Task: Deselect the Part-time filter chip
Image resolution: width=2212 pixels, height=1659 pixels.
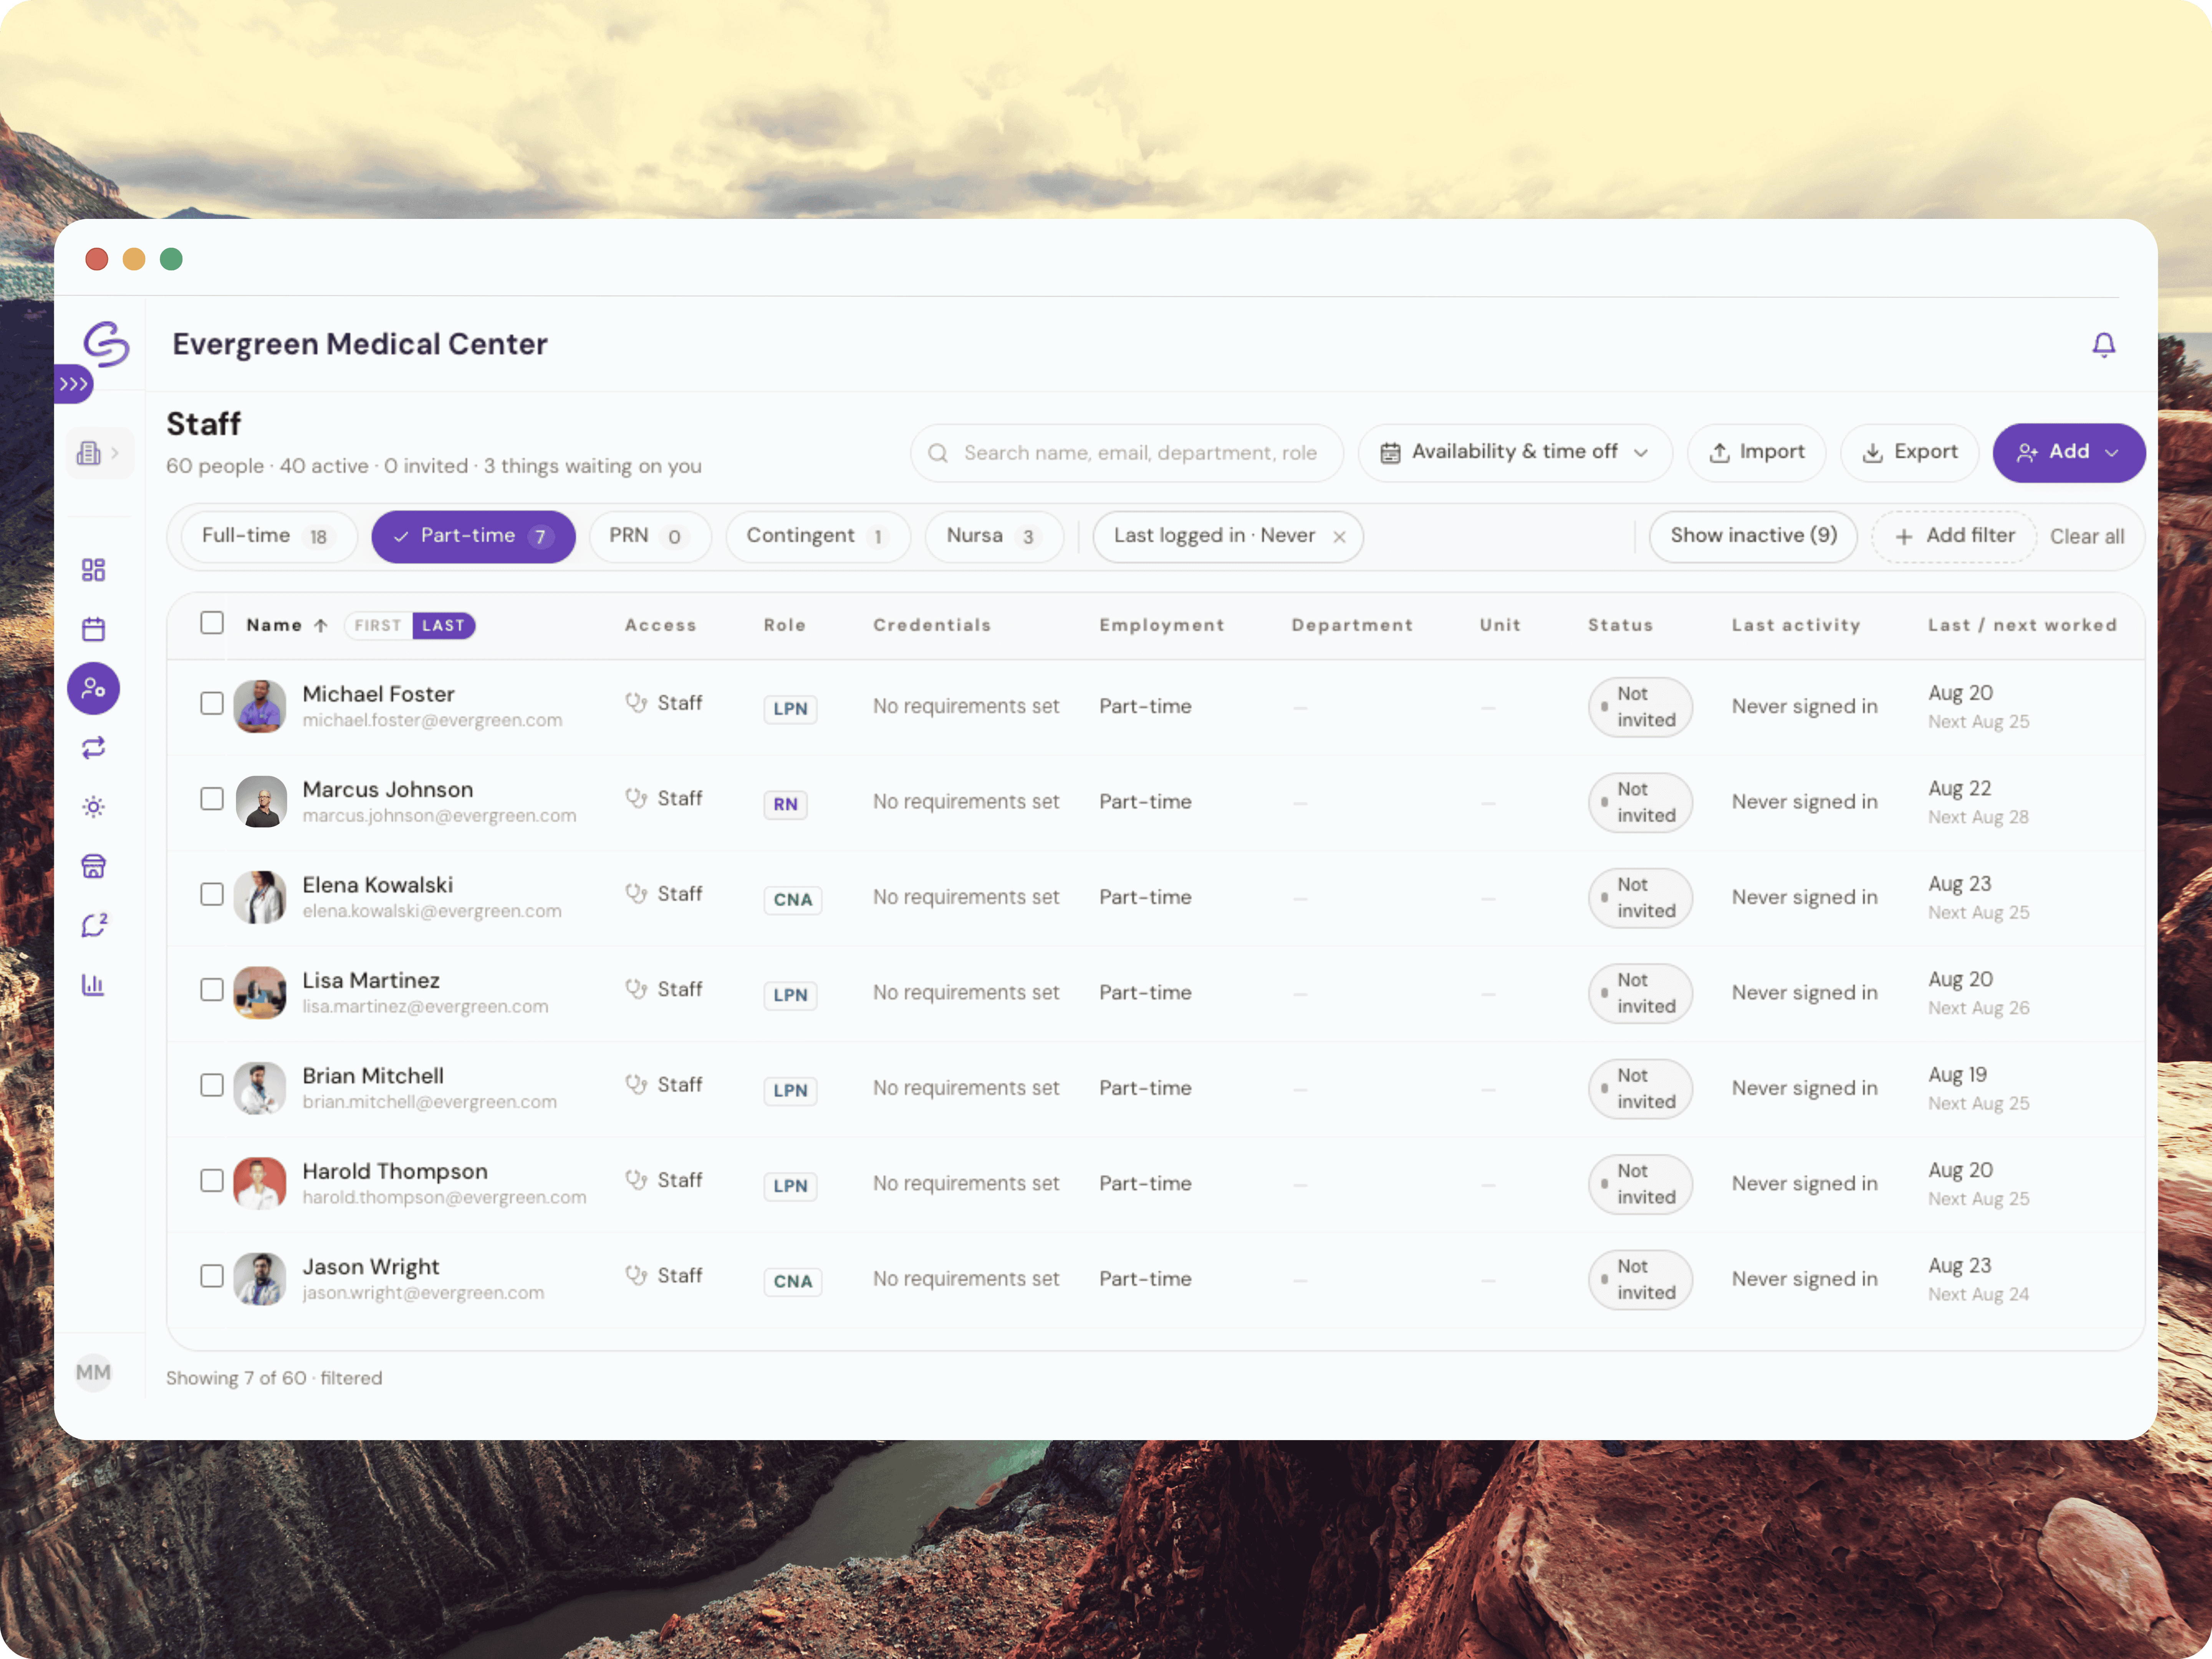Action: tap(473, 536)
